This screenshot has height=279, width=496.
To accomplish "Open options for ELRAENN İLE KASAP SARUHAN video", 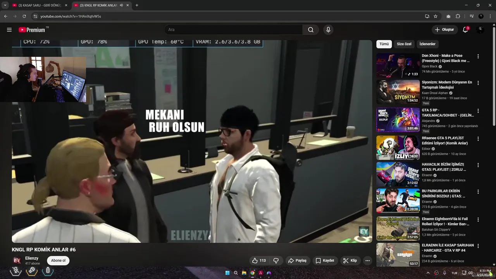I will [478, 246].
